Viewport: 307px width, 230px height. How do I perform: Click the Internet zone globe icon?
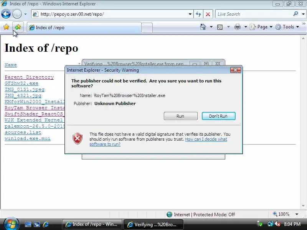169,215
